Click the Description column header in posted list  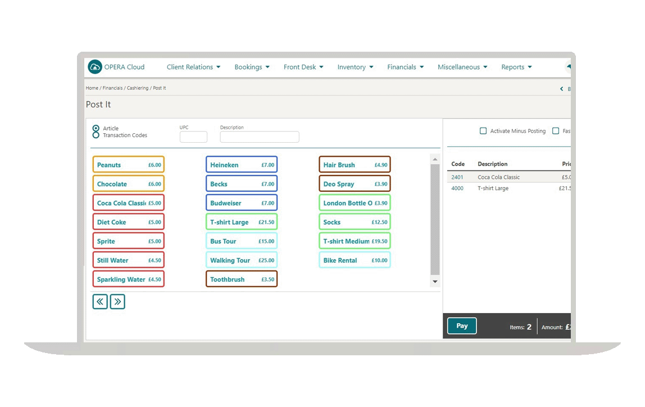[x=492, y=164]
